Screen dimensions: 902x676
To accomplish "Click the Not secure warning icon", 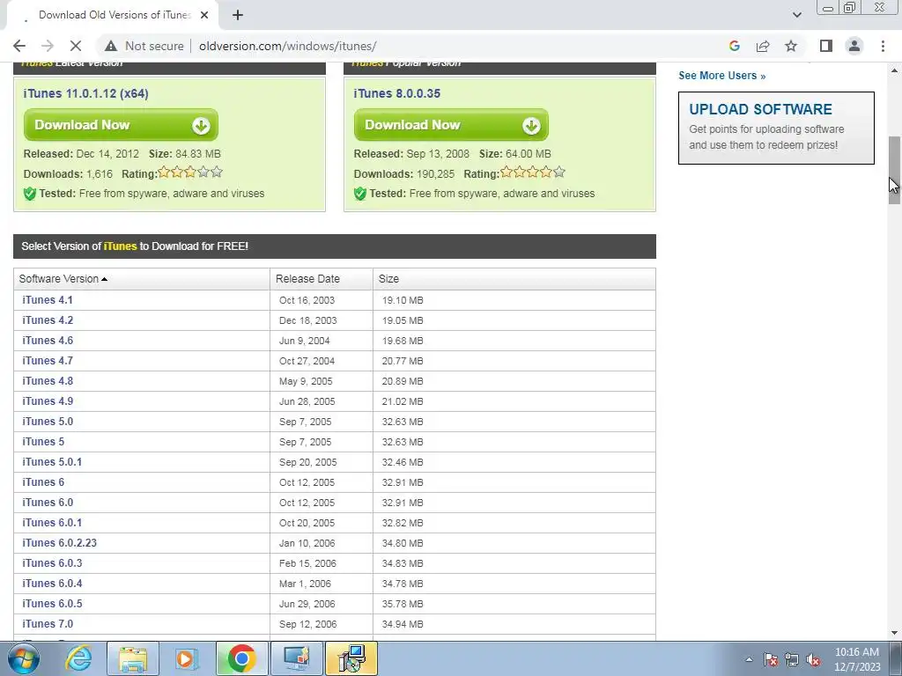I will (111, 46).
